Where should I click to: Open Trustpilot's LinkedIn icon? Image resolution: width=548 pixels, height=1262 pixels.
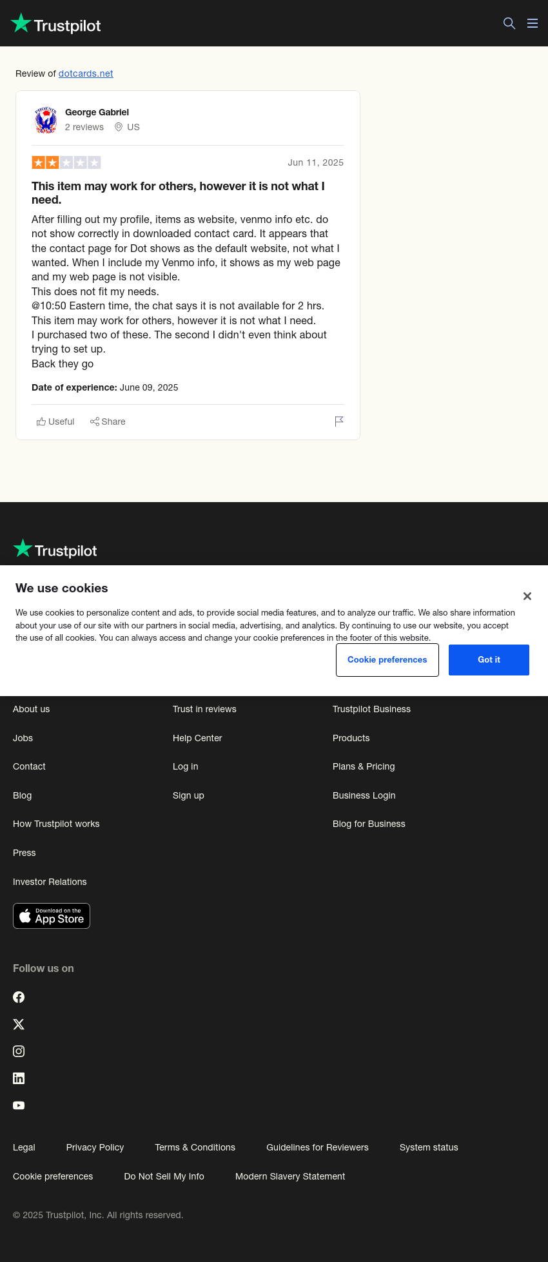point(19,1078)
